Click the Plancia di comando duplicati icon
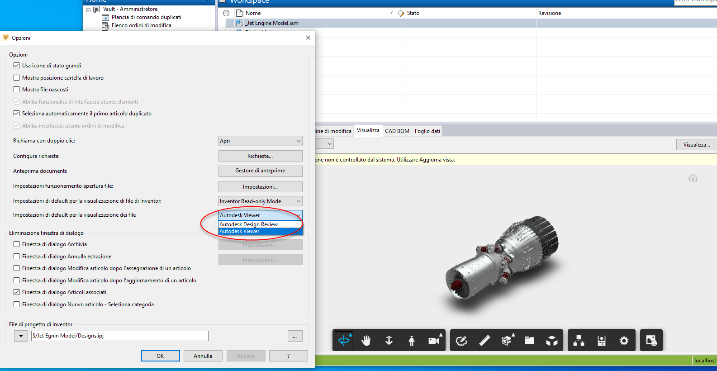Viewport: 717px width, 371px height. click(105, 17)
